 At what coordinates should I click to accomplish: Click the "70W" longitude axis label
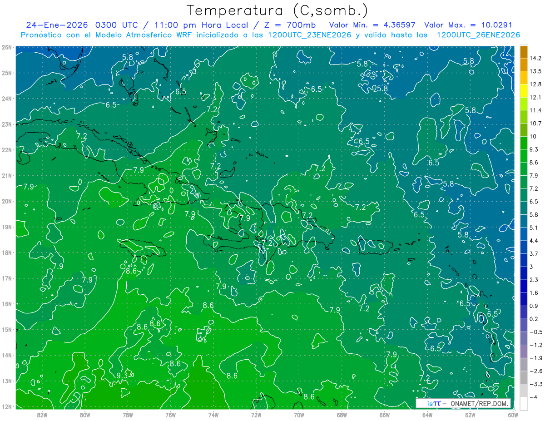click(299, 415)
